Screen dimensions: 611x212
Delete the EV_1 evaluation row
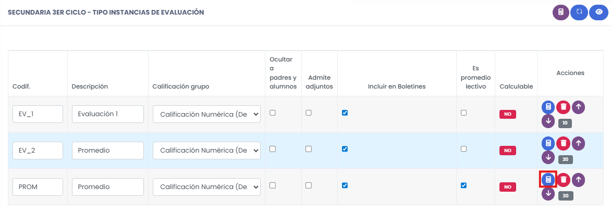click(563, 107)
